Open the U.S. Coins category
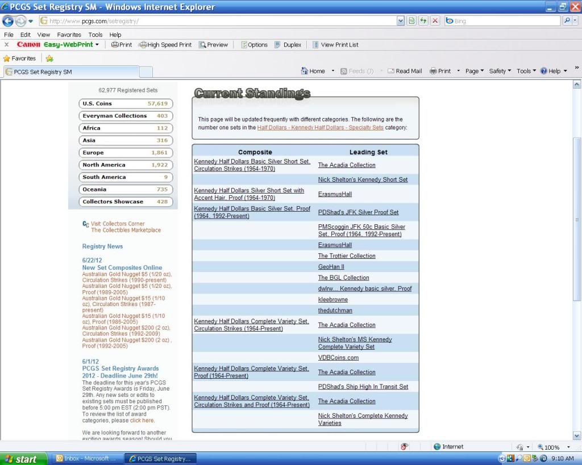 pos(126,104)
